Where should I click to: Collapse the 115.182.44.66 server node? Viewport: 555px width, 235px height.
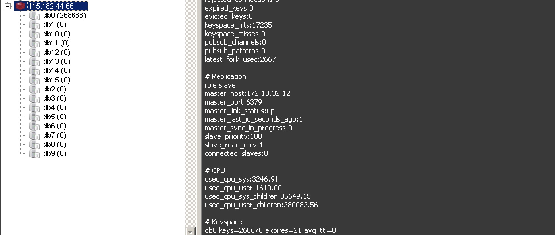8,6
